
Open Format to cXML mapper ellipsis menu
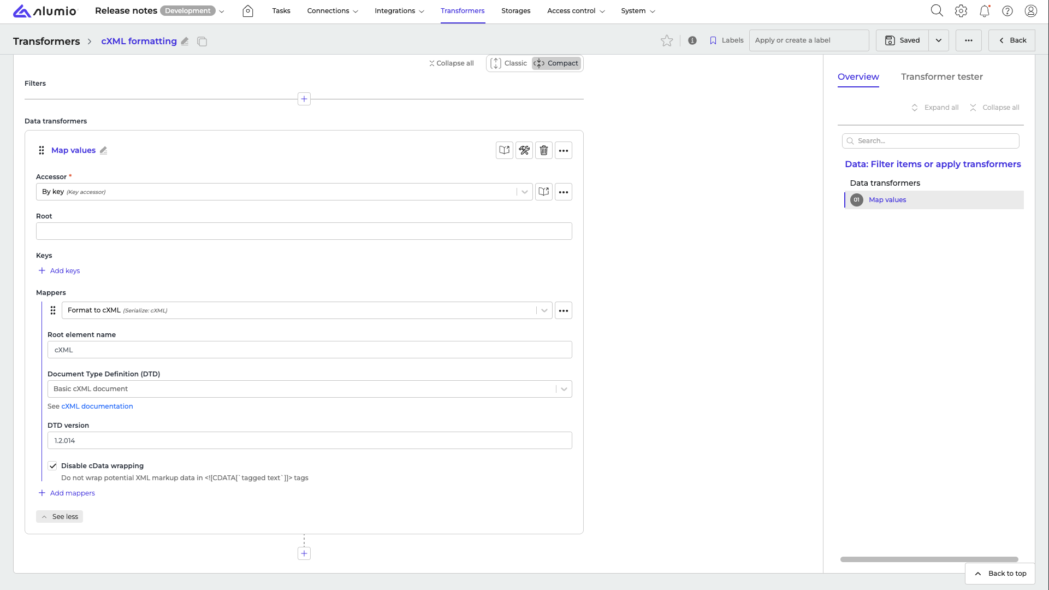click(x=564, y=310)
